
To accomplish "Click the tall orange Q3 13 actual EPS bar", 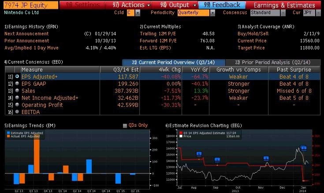I will coord(37,154).
